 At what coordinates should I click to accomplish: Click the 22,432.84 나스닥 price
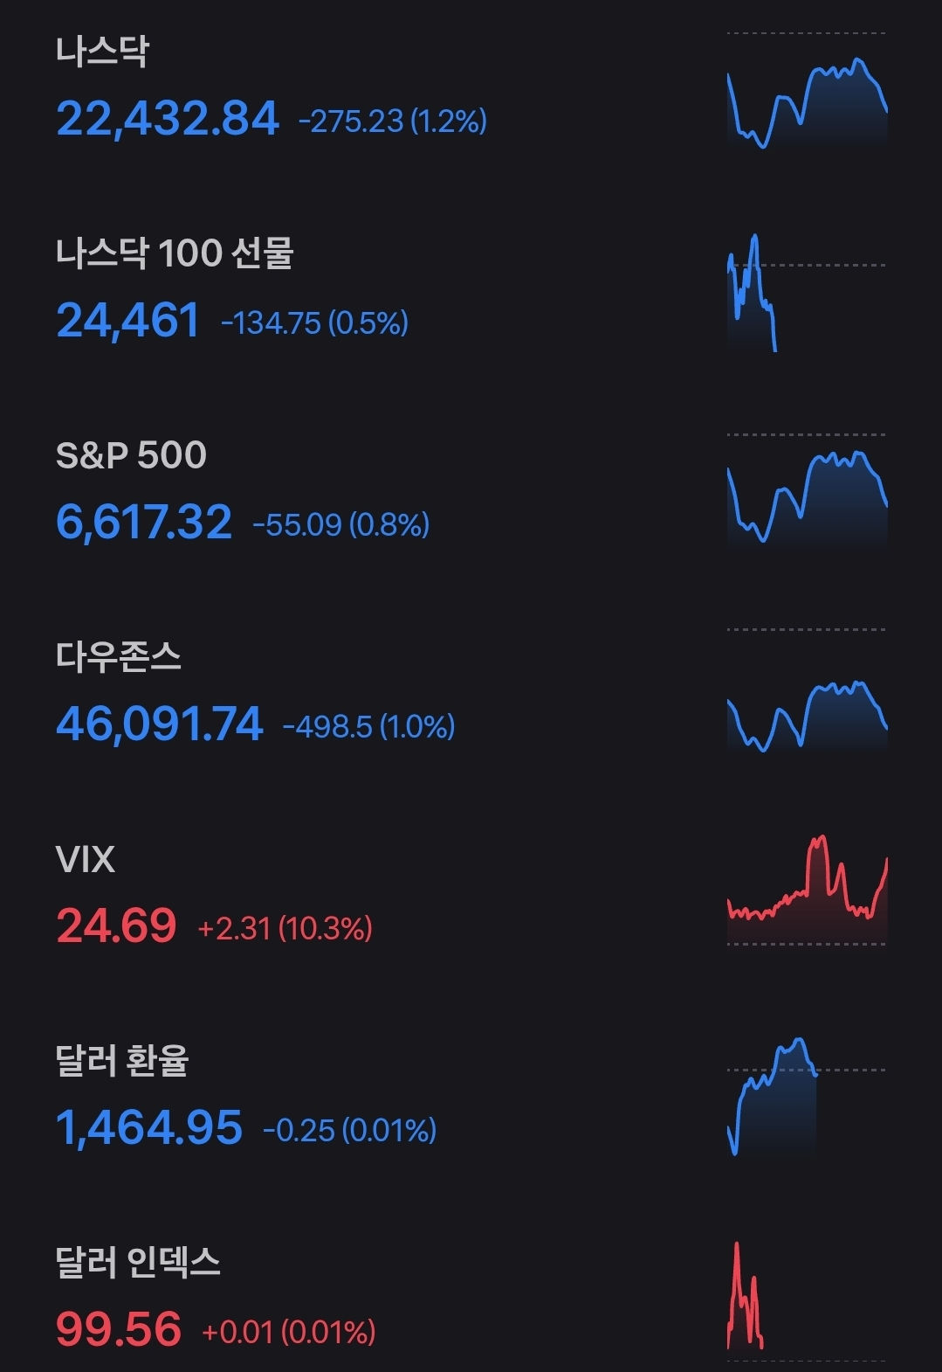[168, 118]
